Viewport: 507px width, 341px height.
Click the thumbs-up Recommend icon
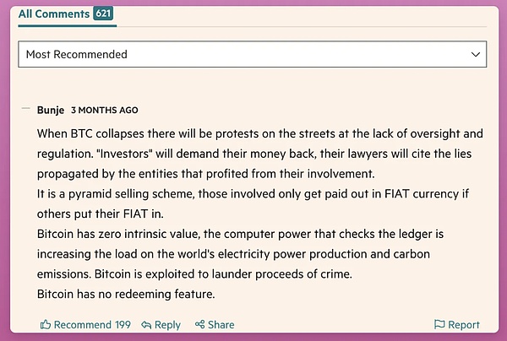46,324
